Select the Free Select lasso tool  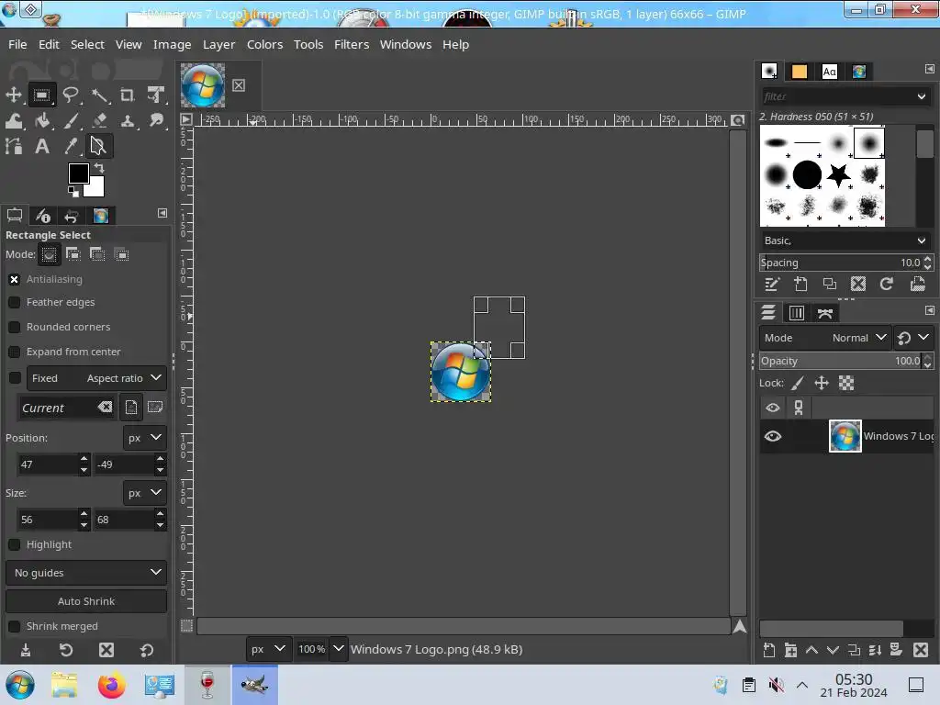click(x=71, y=95)
